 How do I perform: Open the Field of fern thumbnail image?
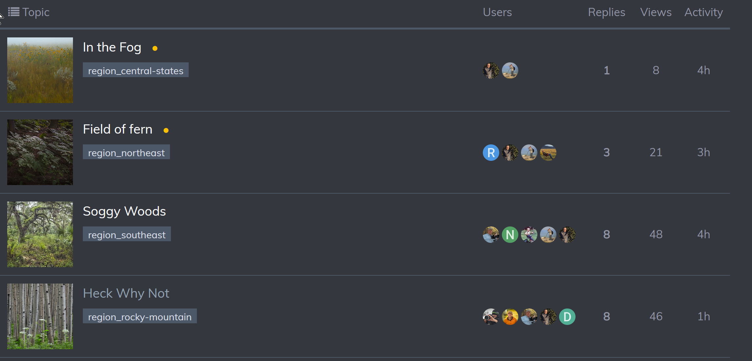pos(40,152)
